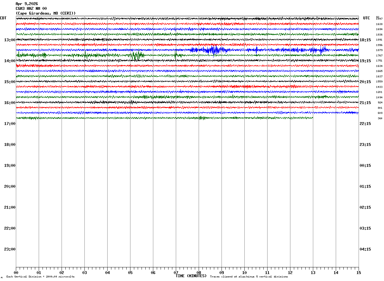Click the DC offset value 1634
Screen dimensions: 384x281
pyautogui.click(x=379, y=66)
